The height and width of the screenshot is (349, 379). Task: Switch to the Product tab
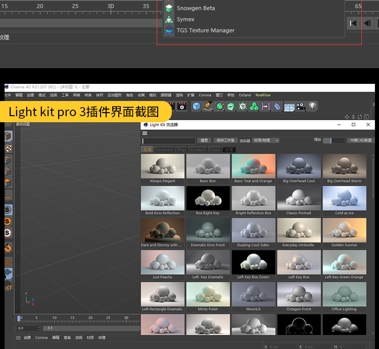(198, 149)
